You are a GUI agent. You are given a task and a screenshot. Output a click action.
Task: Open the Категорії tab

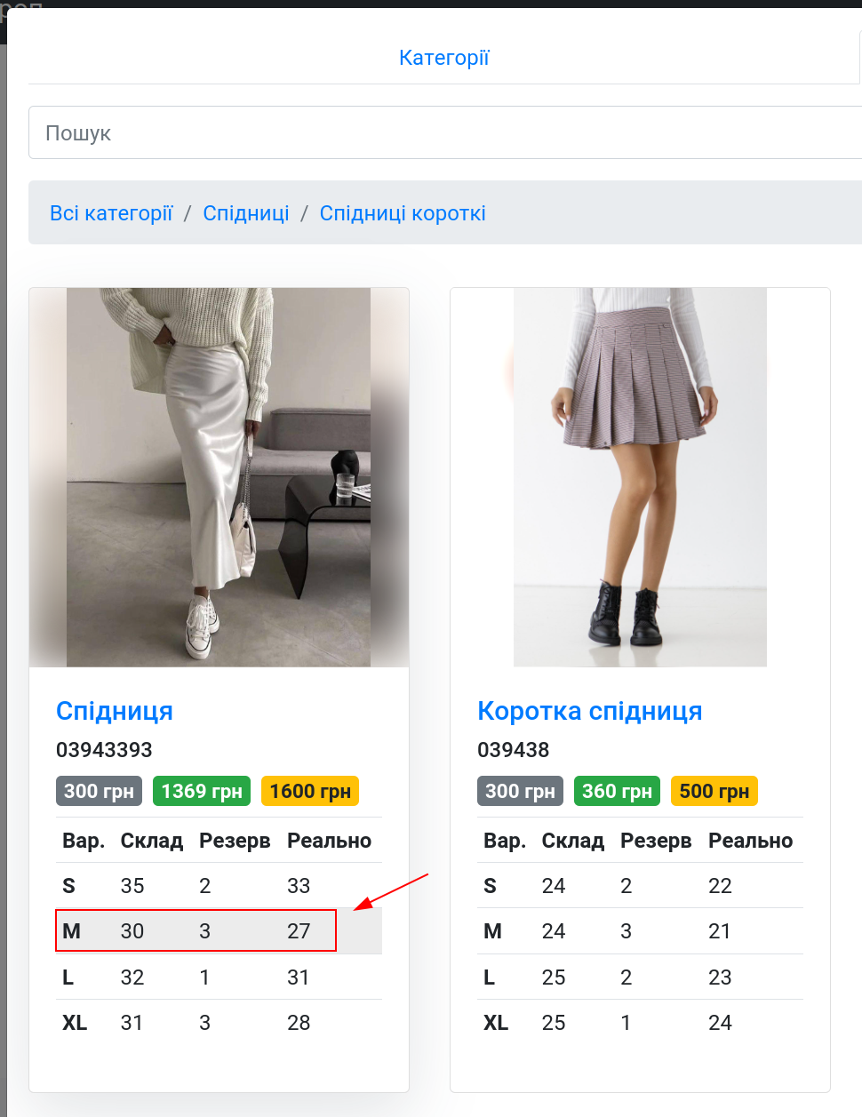pyautogui.click(x=444, y=58)
